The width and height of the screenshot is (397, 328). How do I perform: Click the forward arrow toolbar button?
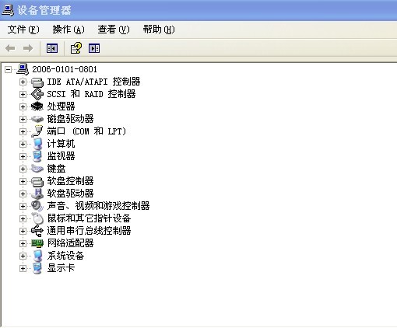(28, 48)
